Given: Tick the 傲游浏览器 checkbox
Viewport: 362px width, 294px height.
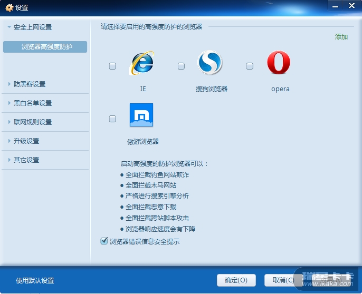Looking at the screenshot, I should coord(112,119).
